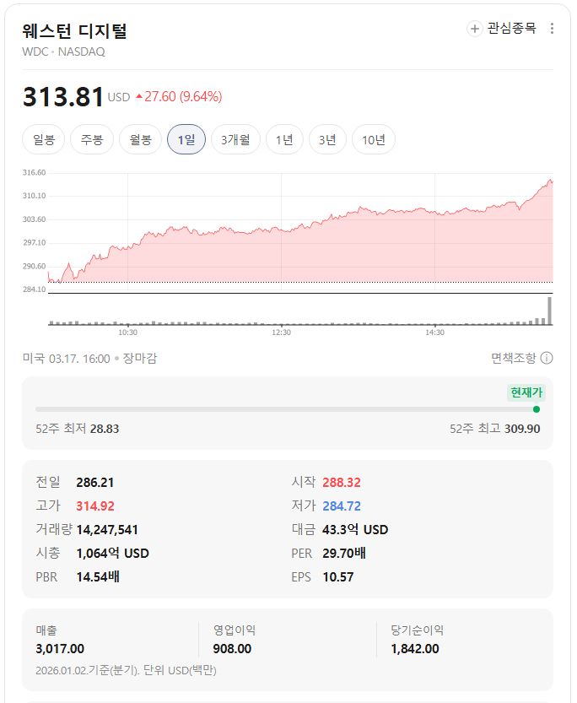The image size is (577, 703).
Task: Switch chart to 1년 range
Action: (x=284, y=140)
